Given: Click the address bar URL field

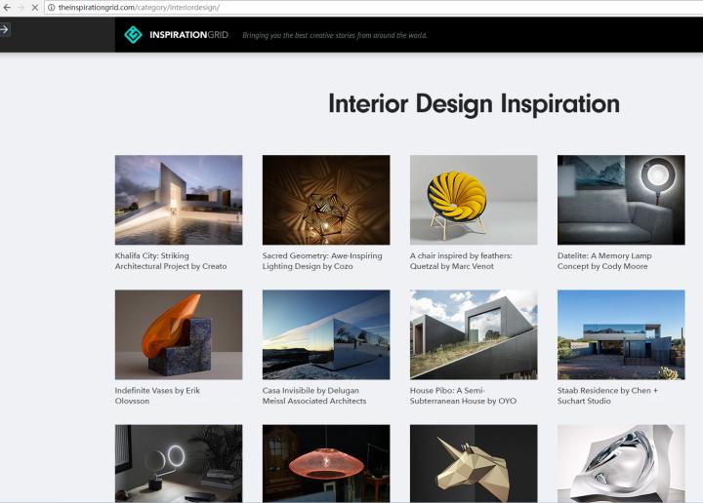Looking at the screenshot, I should (293, 7).
